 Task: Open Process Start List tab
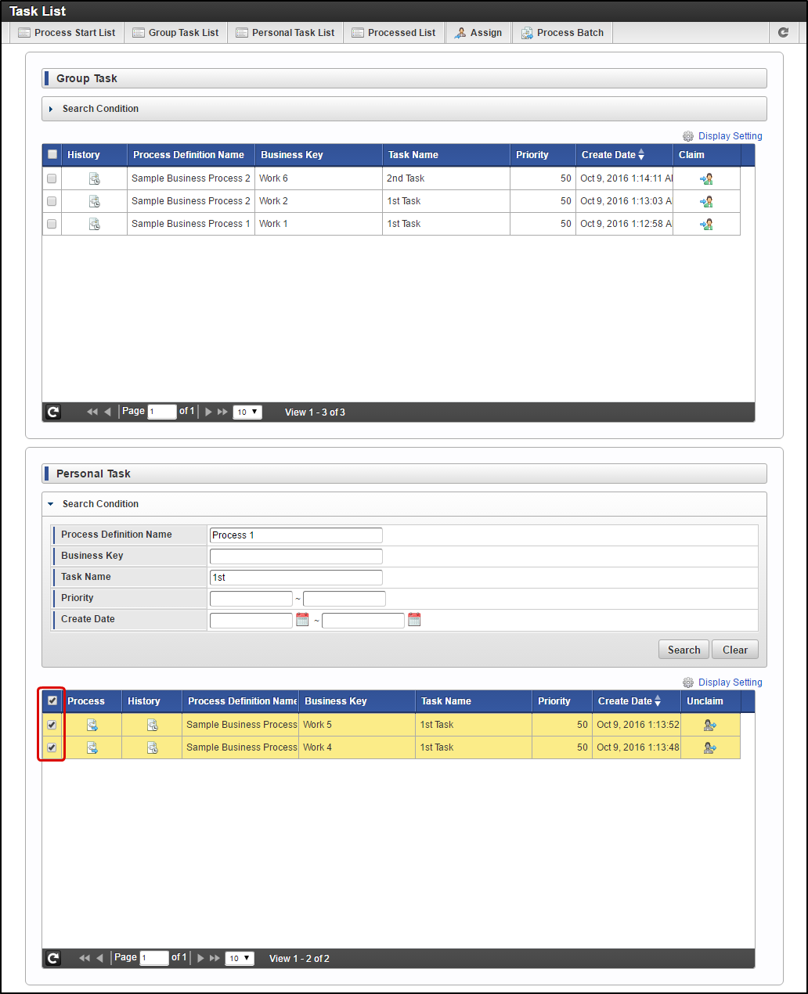coord(67,33)
